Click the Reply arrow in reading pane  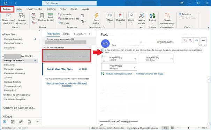pos(185,40)
